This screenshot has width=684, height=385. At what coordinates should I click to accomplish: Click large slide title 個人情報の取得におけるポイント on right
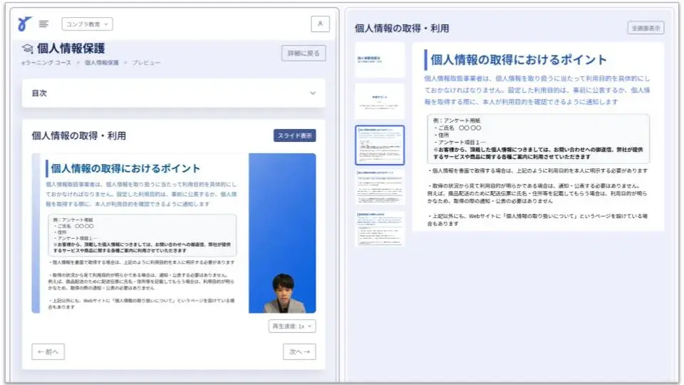[x=519, y=60]
